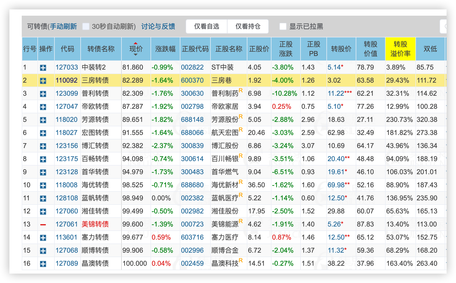Click conversion price 20.40** link

click(339, 159)
